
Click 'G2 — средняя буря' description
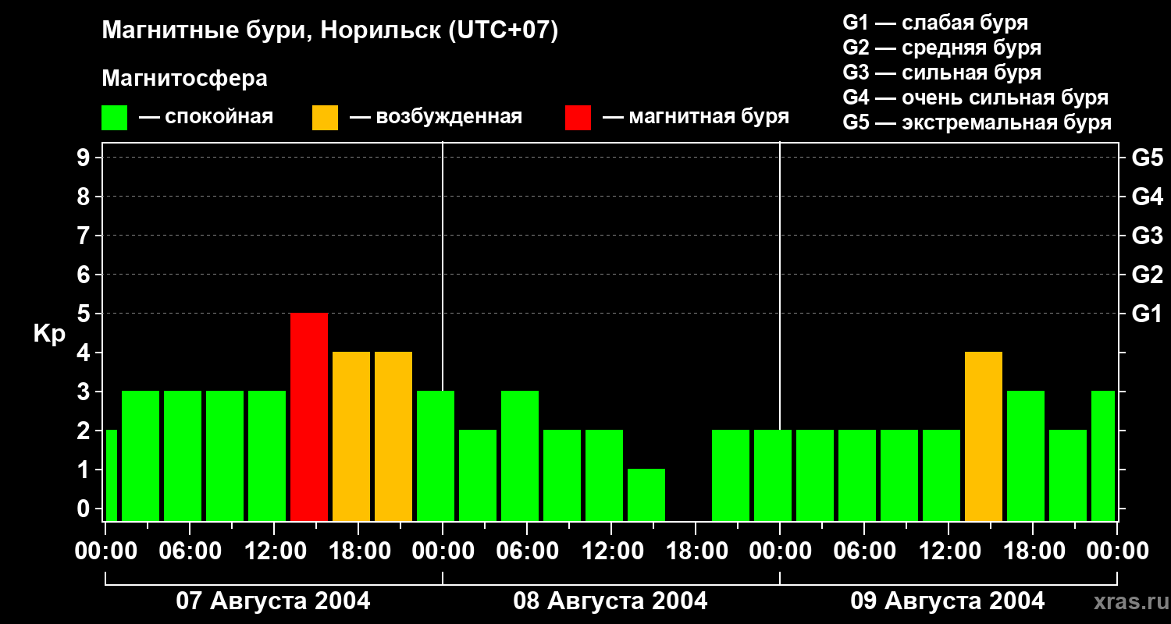tap(942, 48)
